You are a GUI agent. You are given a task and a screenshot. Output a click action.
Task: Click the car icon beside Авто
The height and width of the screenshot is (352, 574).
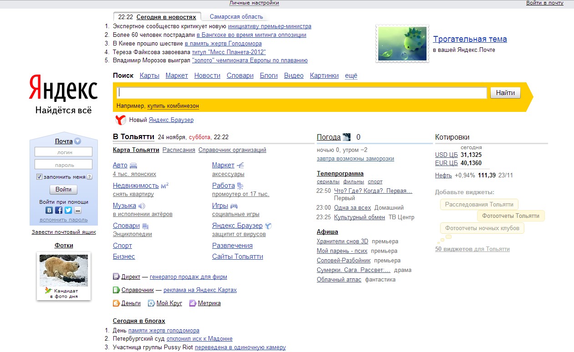click(133, 166)
